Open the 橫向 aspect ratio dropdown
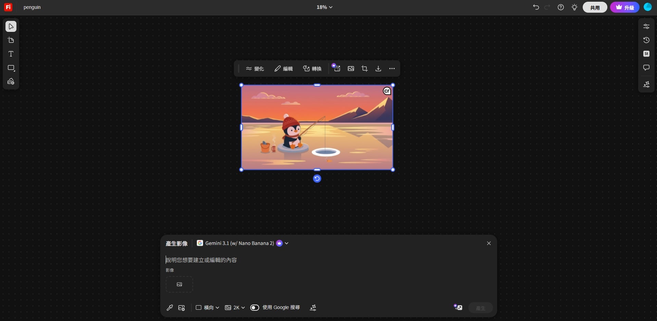657x321 pixels. pos(207,308)
